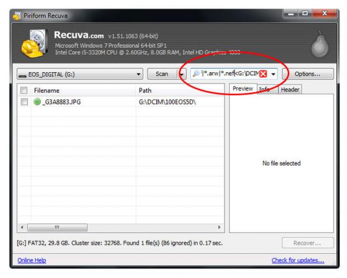Tick the checkbox for _G3A8883.JPG
Screen dimensions: 347x278
(x=24, y=102)
